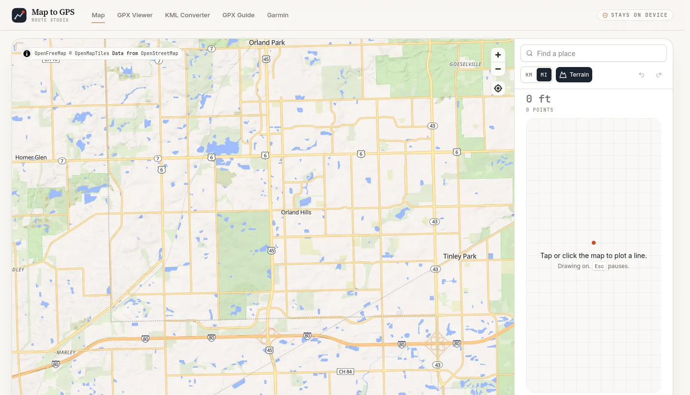Click the Map to GPS logo icon
The width and height of the screenshot is (690, 395).
point(19,15)
